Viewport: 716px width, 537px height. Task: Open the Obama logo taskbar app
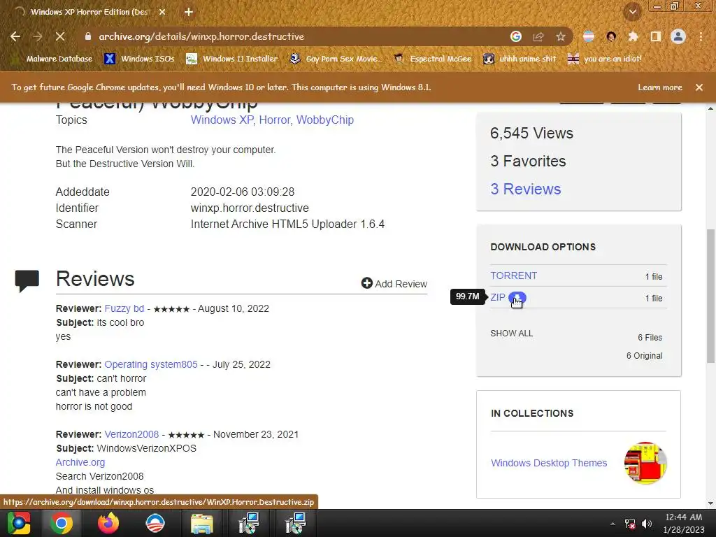[155, 523]
